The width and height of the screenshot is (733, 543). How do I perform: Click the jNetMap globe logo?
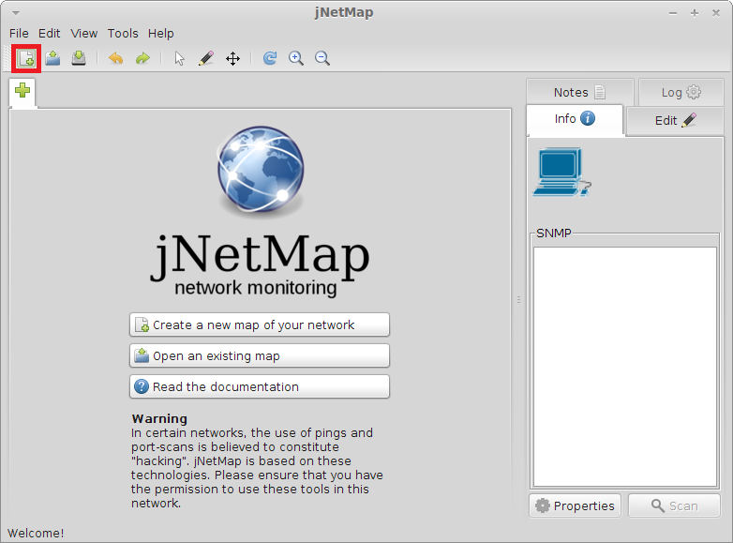click(261, 170)
